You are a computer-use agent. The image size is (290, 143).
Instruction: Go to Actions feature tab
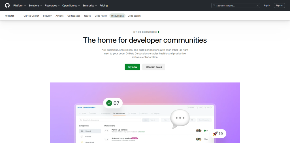[x=59, y=16]
